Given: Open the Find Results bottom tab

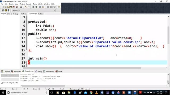Looking at the screenshot, I should [x=49, y=72].
